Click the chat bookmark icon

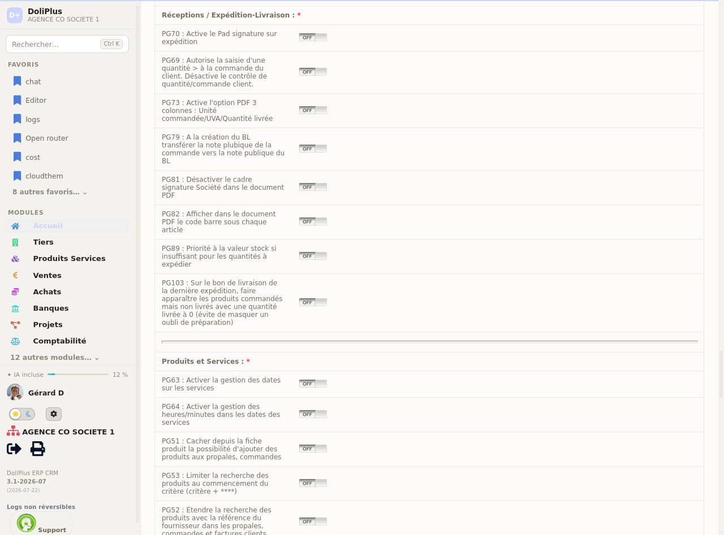(17, 81)
